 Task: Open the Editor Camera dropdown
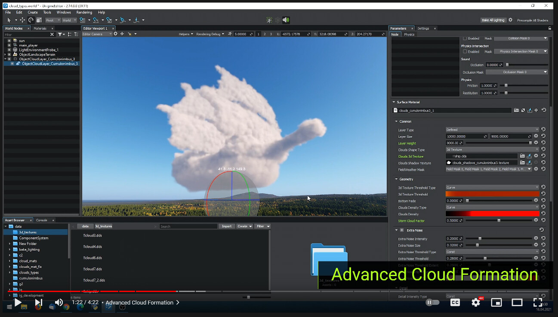[97, 34]
